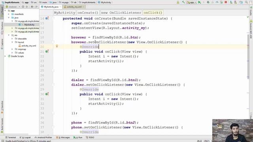The image size is (253, 142).
Task: Collapse the java folder
Action: pyautogui.click(x=9, y=18)
